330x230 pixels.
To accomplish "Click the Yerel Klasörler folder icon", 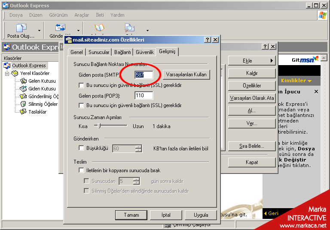I will [15, 73].
